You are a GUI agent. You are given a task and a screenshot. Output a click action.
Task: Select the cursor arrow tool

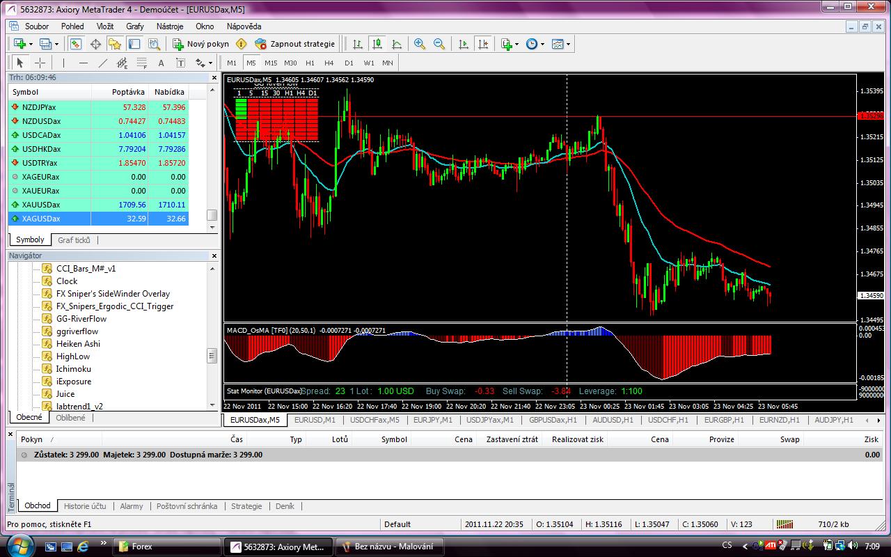pyautogui.click(x=20, y=63)
